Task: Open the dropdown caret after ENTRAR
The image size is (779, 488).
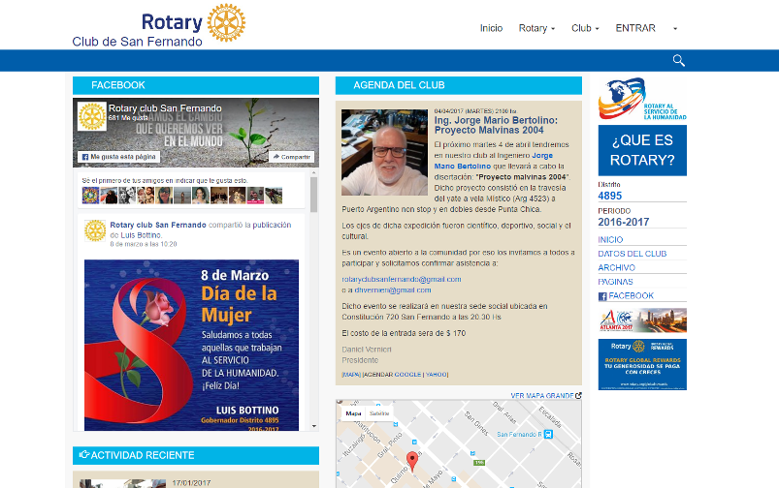Action: pos(674,29)
